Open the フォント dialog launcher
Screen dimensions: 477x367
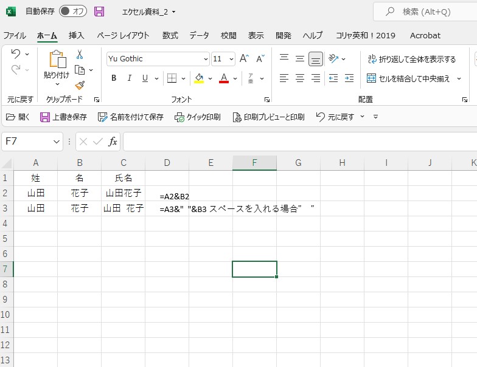266,100
